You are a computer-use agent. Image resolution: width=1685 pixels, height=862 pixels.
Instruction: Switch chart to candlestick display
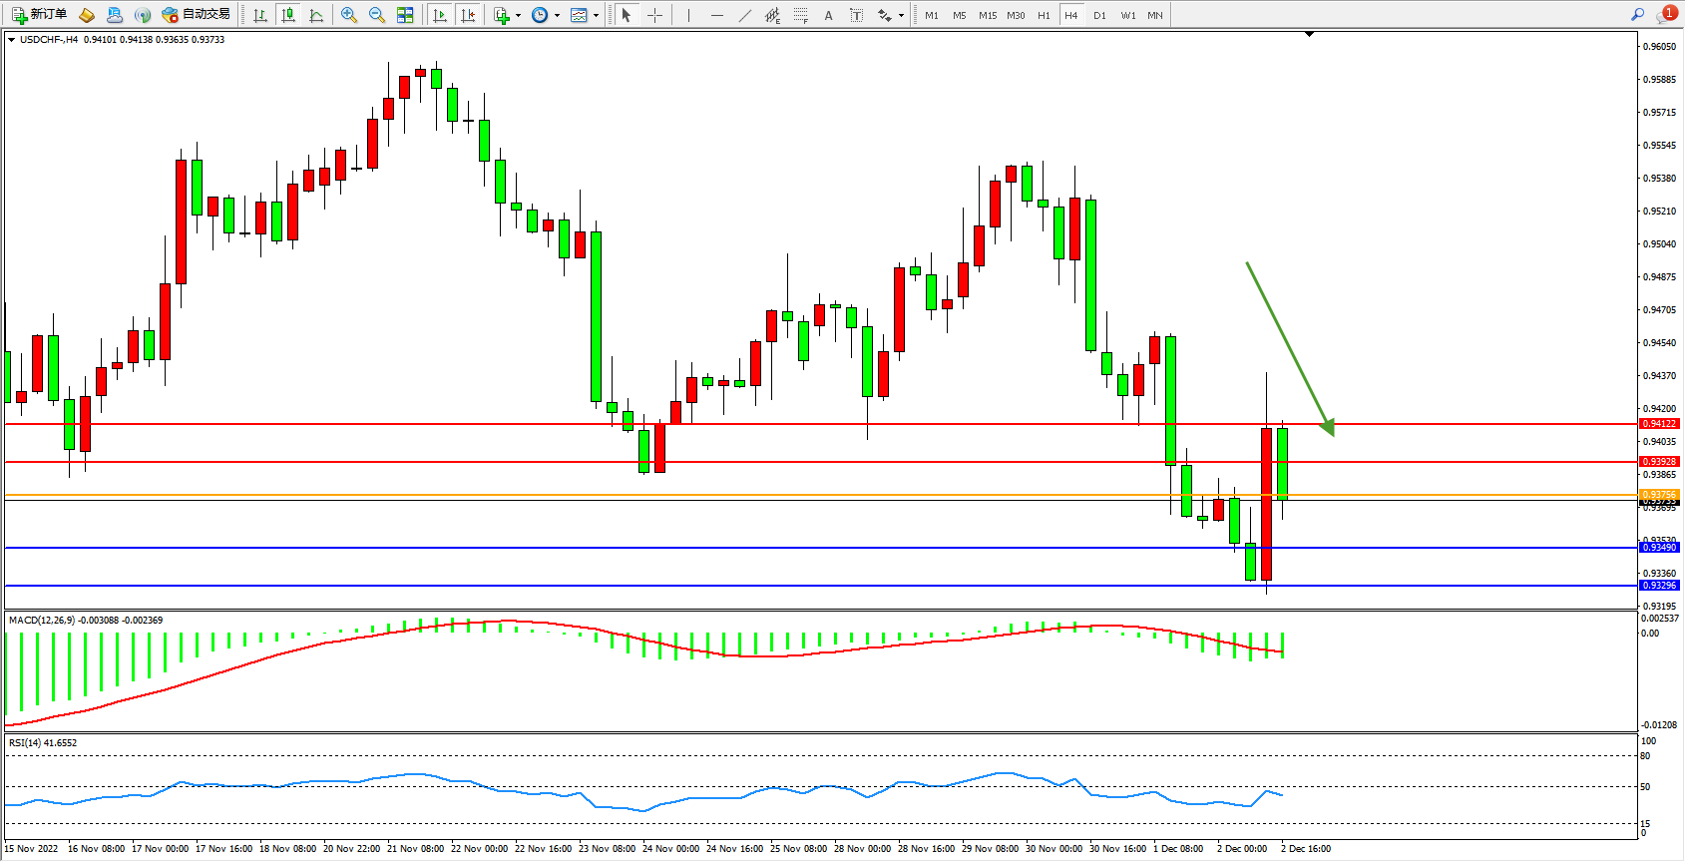tap(288, 15)
